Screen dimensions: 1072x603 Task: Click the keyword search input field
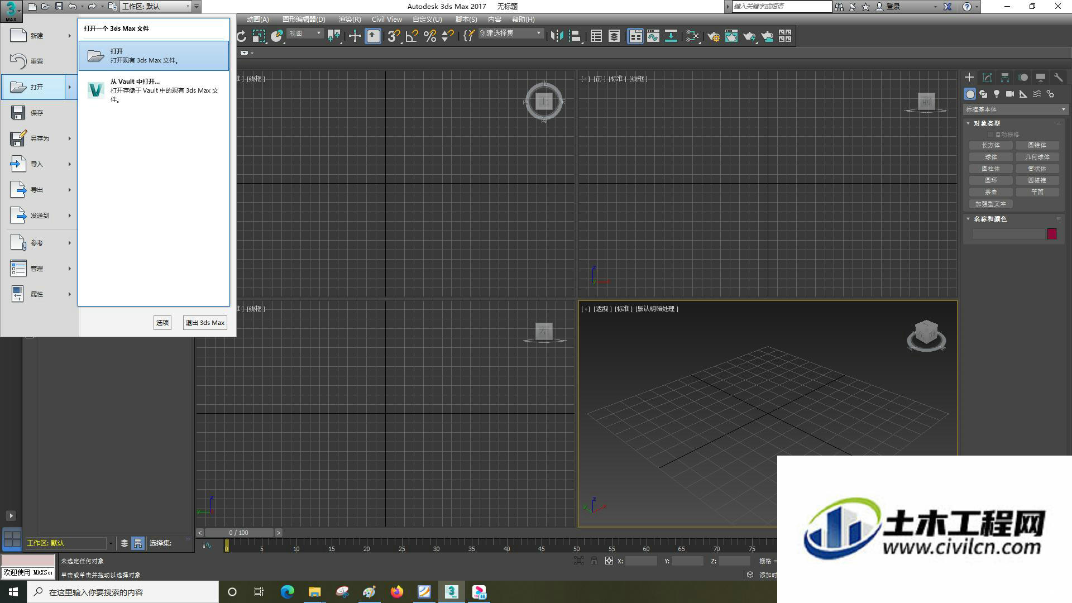(782, 6)
